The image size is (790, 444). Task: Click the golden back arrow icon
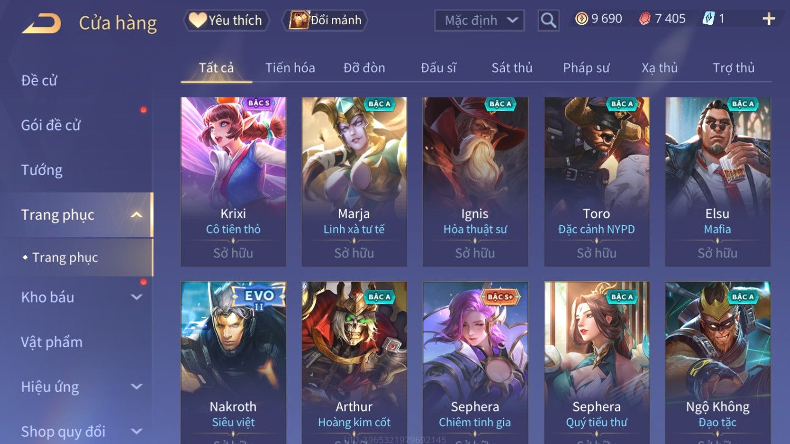pyautogui.click(x=42, y=23)
